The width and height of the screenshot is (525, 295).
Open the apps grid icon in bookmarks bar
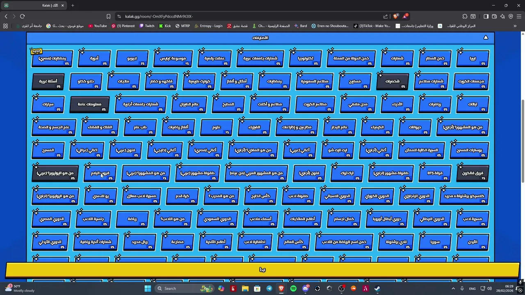click(5, 26)
